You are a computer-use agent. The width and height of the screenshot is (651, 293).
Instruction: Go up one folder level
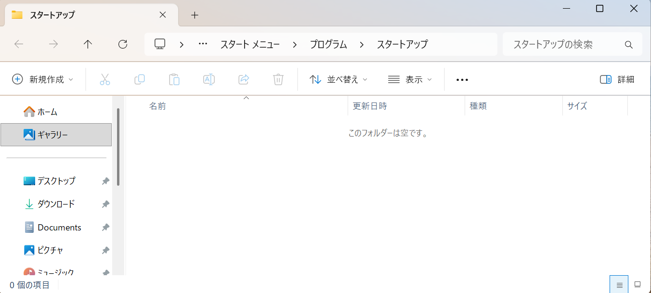pyautogui.click(x=88, y=44)
